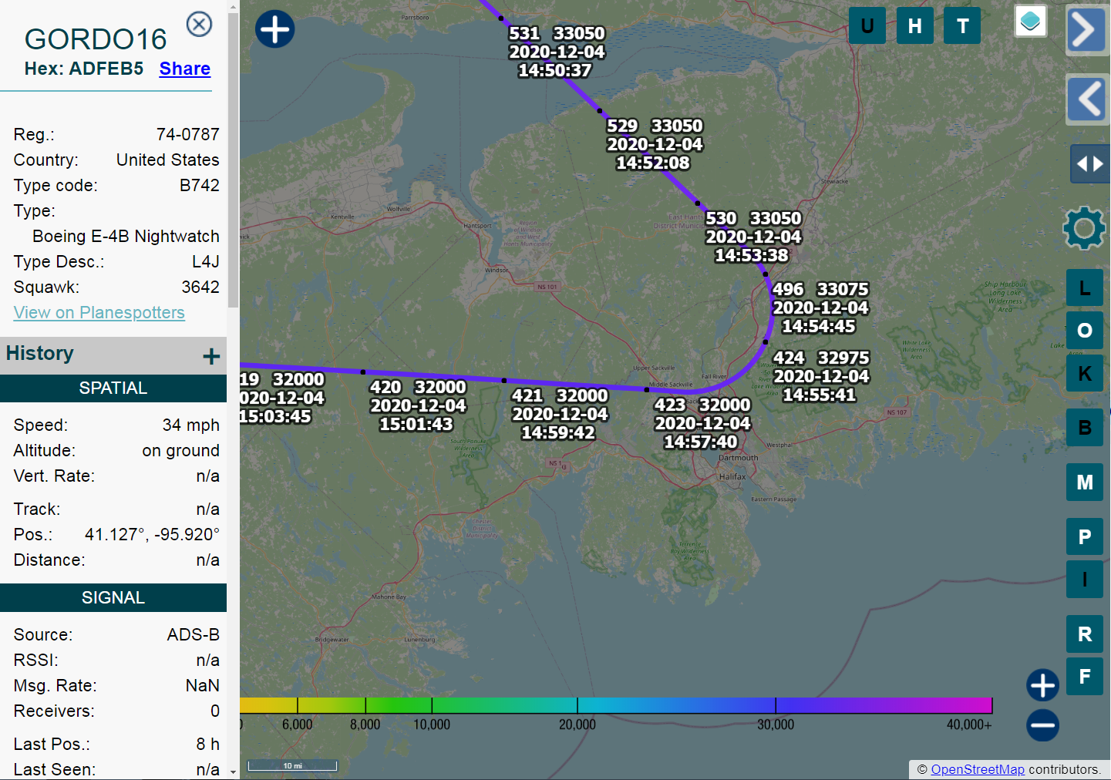Select the track point labeled 15:01:43
1111x780 pixels.
[x=363, y=372]
